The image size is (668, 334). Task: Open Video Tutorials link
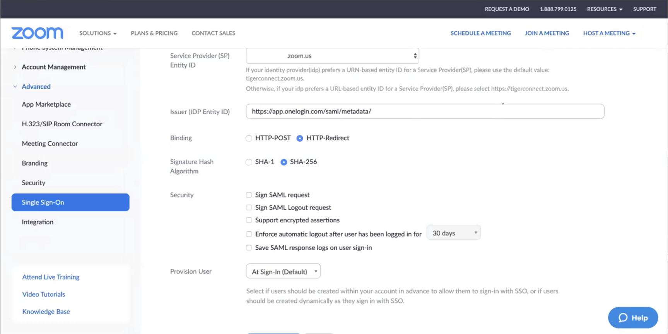click(x=43, y=294)
